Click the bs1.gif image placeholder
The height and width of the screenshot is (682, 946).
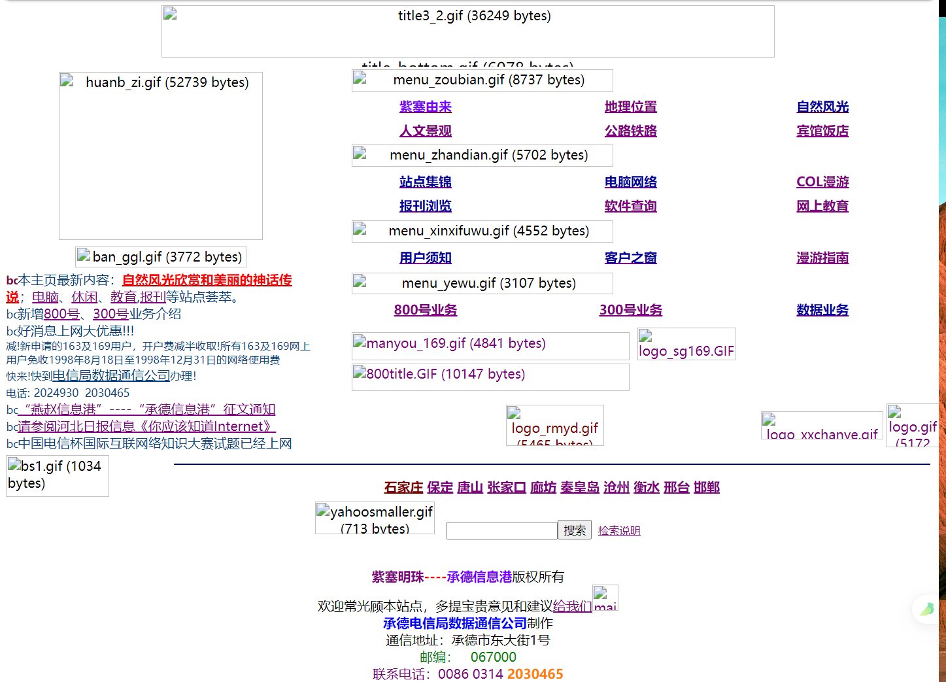(58, 476)
